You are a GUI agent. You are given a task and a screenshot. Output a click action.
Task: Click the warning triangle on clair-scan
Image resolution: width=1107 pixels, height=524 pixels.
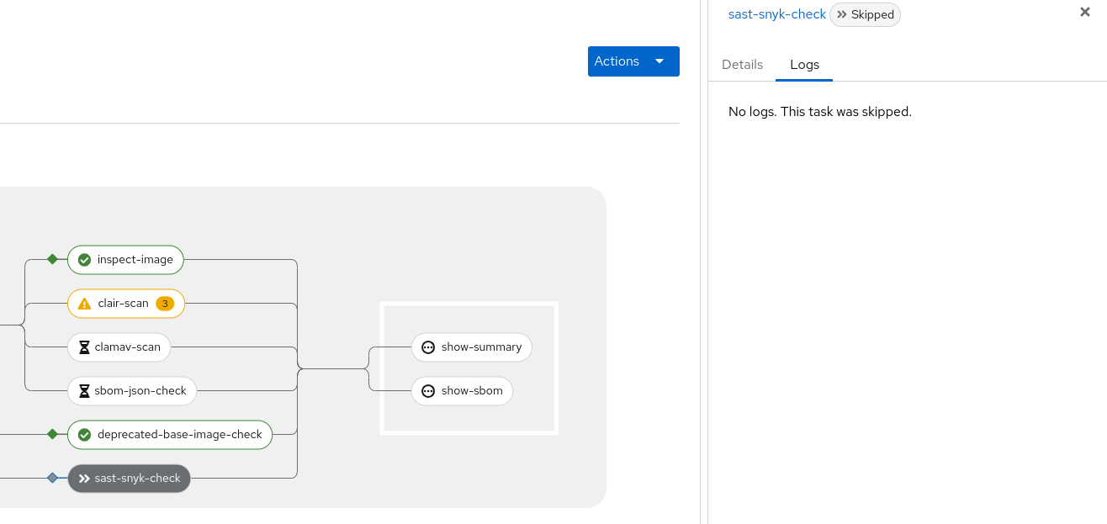click(84, 304)
